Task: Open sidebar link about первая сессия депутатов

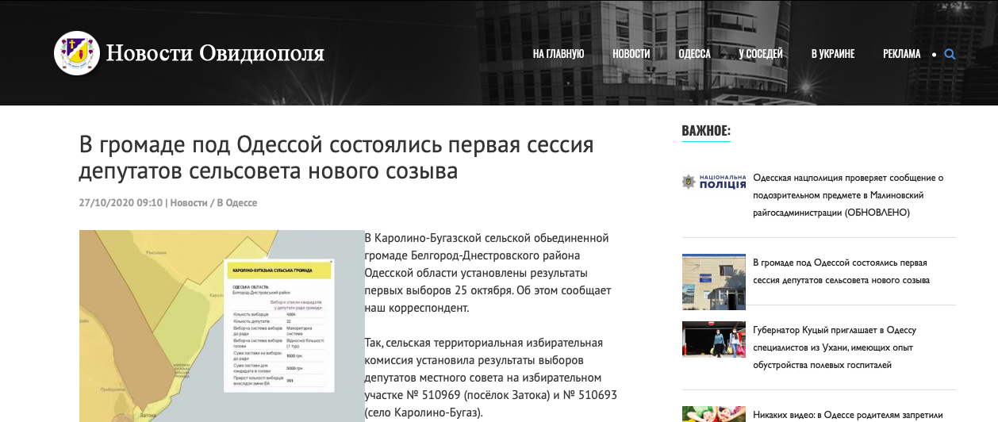Action: coord(840,271)
